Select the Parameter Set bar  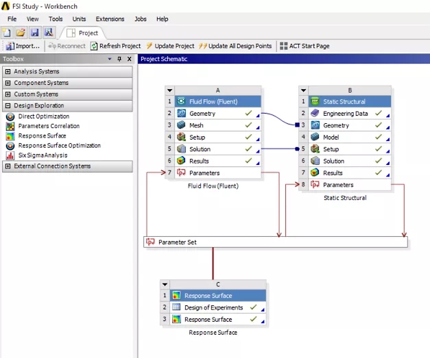pyautogui.click(x=276, y=242)
